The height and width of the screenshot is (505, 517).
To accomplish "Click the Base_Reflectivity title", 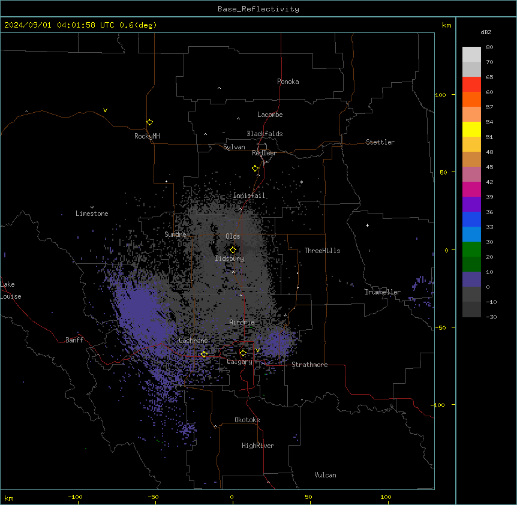I will point(258,9).
